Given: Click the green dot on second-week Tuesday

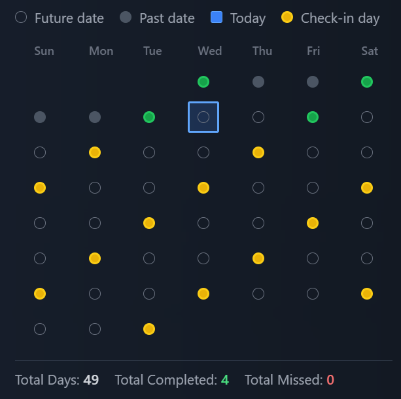Looking at the screenshot, I should coord(149,117).
